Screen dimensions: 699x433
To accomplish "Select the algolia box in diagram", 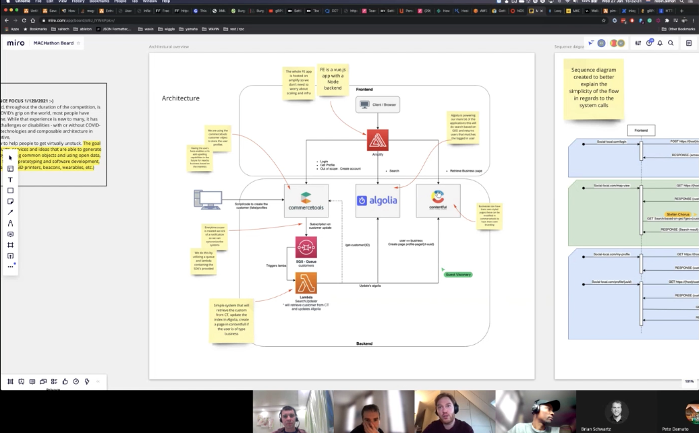I will [x=378, y=201].
